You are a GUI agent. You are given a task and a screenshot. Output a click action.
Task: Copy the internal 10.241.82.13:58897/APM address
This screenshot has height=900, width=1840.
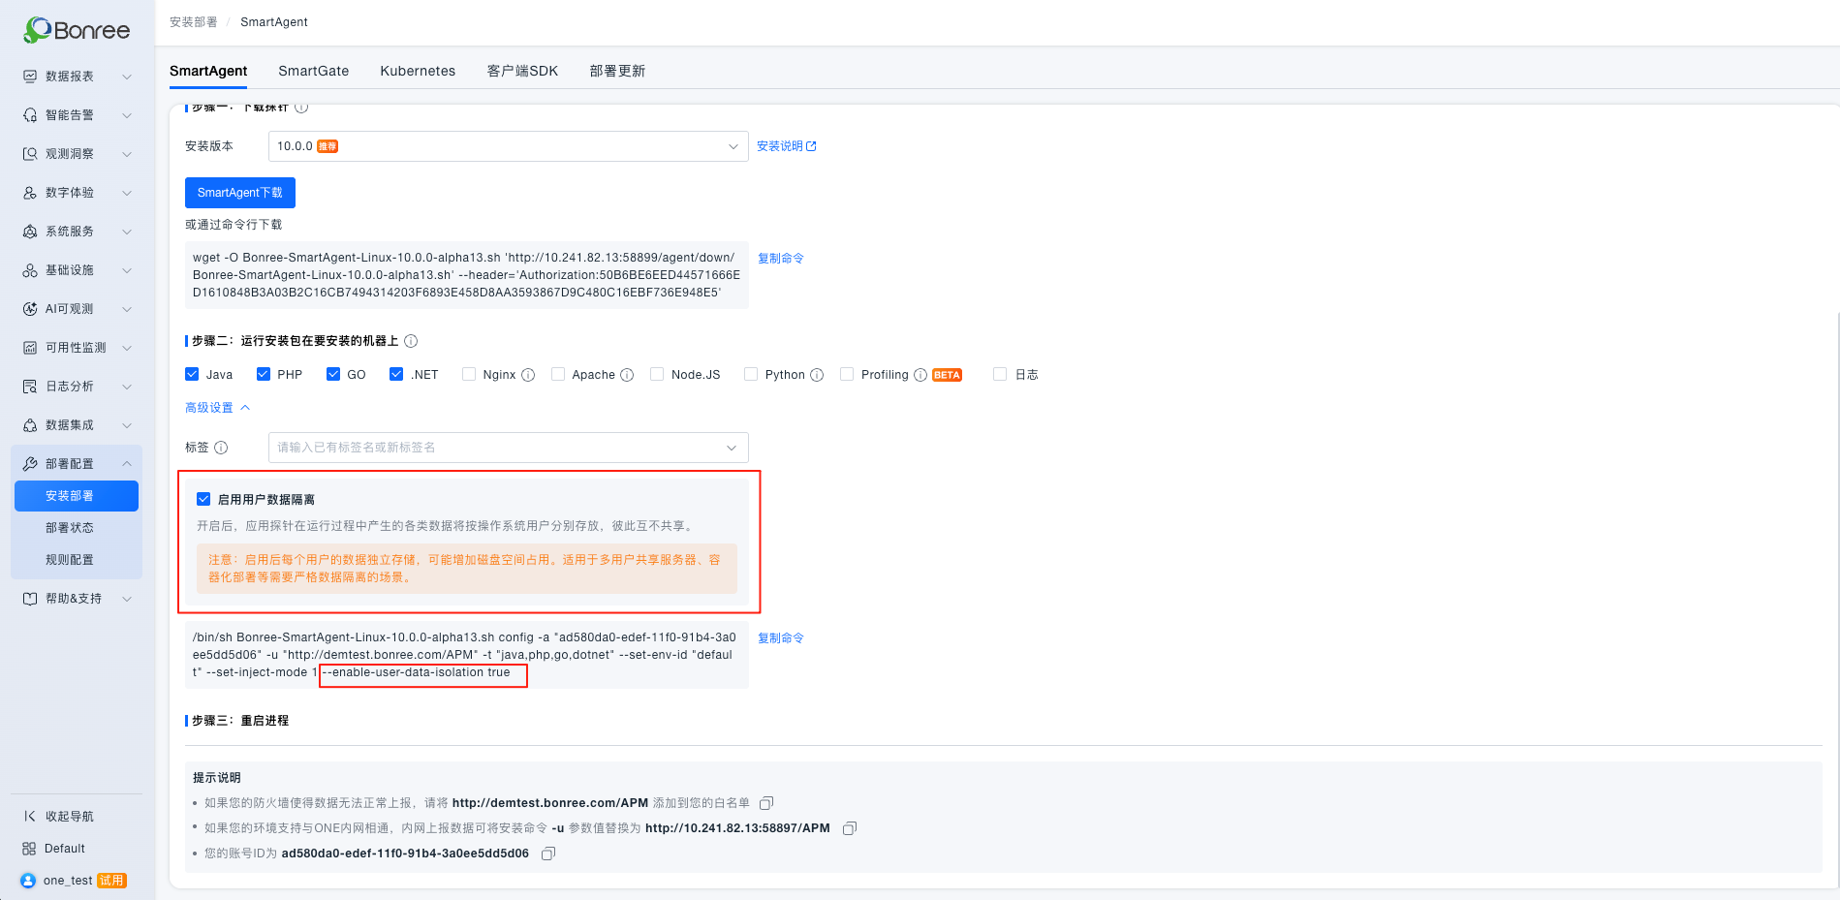pos(850,828)
